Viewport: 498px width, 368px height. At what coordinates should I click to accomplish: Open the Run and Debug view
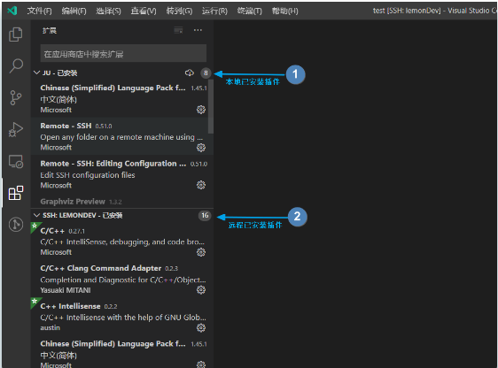click(16, 130)
